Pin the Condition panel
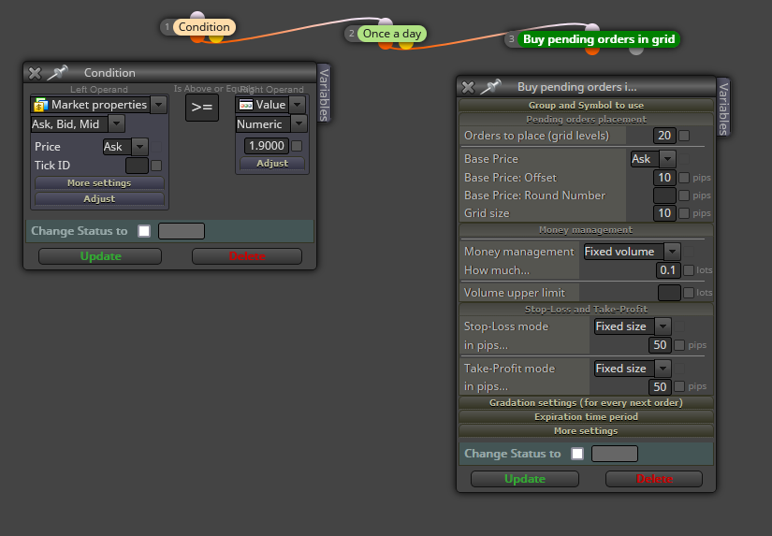 tap(58, 73)
